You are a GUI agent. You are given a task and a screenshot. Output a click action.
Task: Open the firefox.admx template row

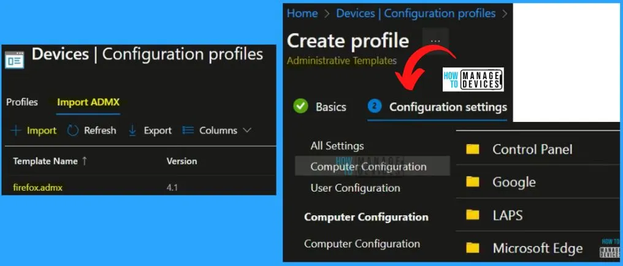click(38, 188)
